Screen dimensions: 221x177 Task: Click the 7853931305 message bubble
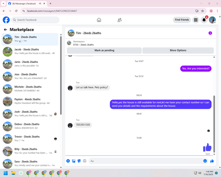coord(83,125)
